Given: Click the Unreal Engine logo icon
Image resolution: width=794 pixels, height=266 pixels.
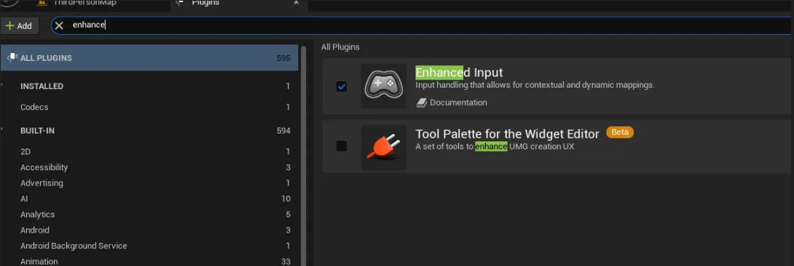Looking at the screenshot, I should (x=9, y=2).
